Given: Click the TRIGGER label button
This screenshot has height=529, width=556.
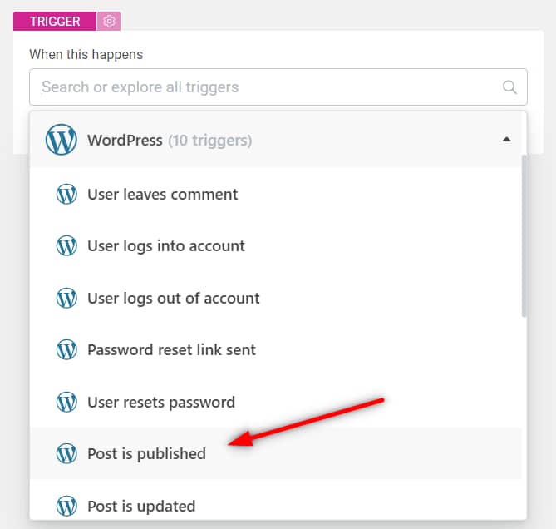Looking at the screenshot, I should point(55,22).
